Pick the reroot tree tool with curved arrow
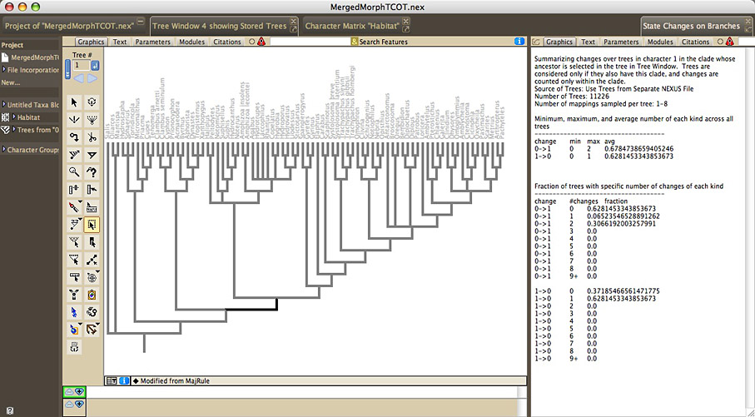Viewport: 755px width, 417px height. [74, 137]
